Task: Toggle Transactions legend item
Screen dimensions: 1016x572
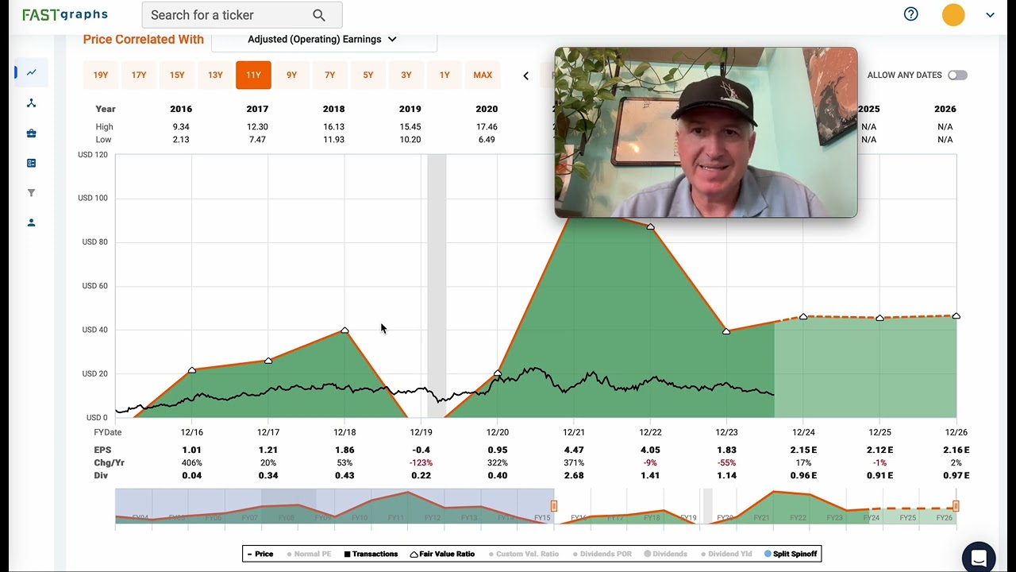Action: coord(371,554)
